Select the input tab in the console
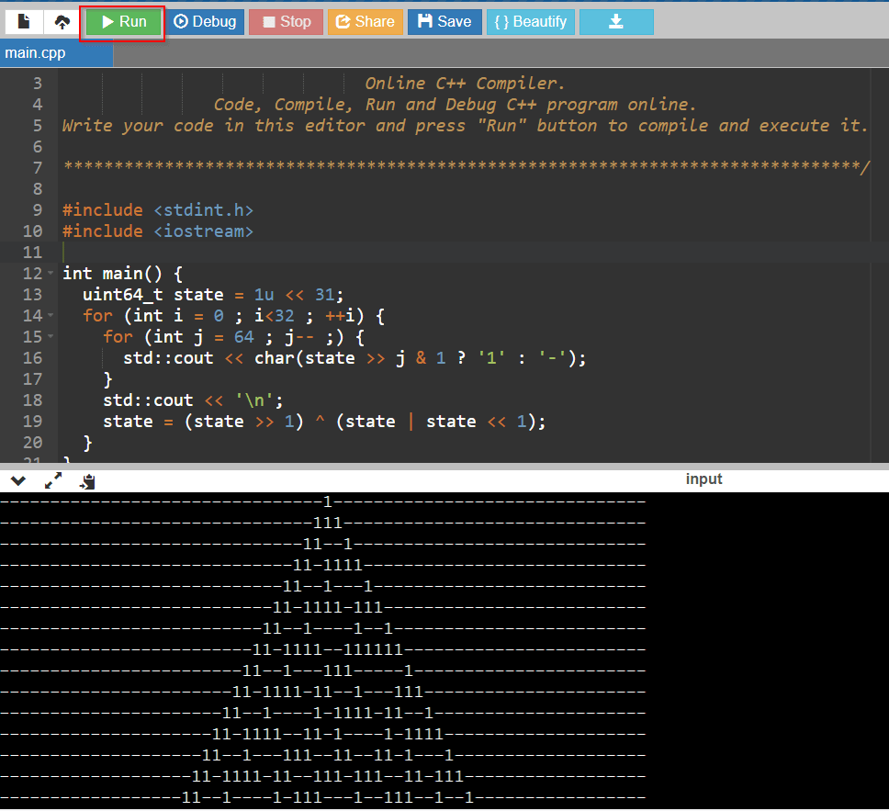This screenshot has width=889, height=811. [x=703, y=479]
